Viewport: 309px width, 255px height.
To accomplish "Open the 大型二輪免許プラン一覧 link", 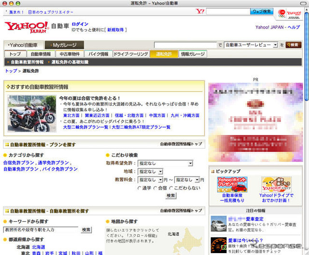I will [x=85, y=127].
